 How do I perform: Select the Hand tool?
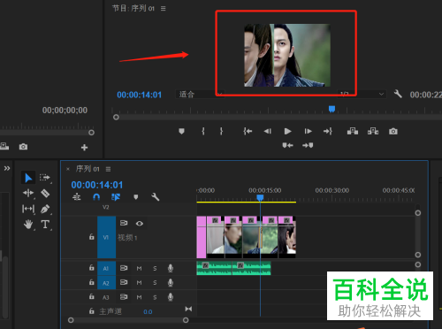pyautogui.click(x=28, y=225)
